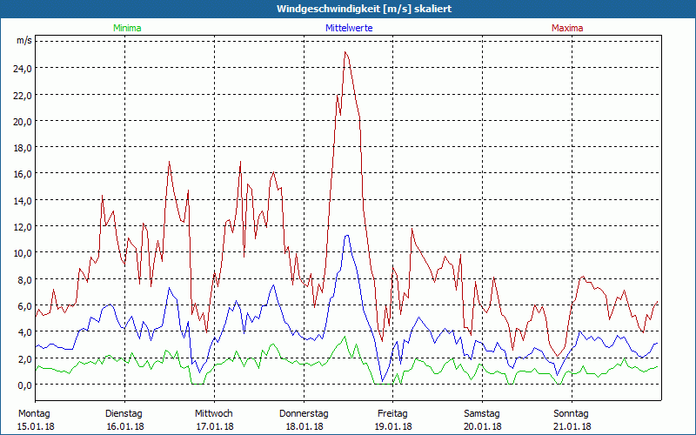Viewport: 696px width, 435px height.
Task: Click the 16,0 axis value
Action: (x=23, y=174)
